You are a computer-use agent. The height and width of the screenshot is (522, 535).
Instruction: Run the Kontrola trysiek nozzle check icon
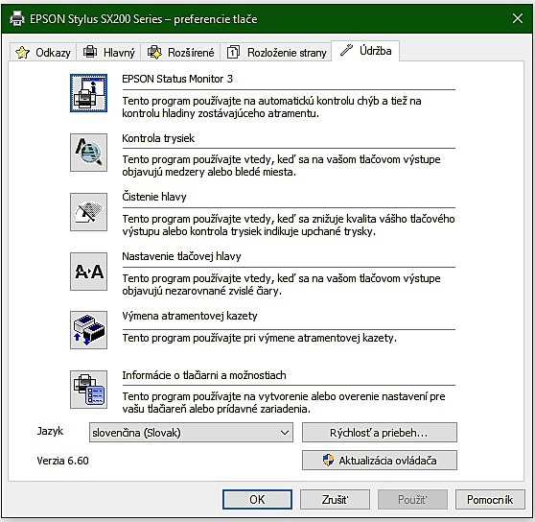coord(89,153)
